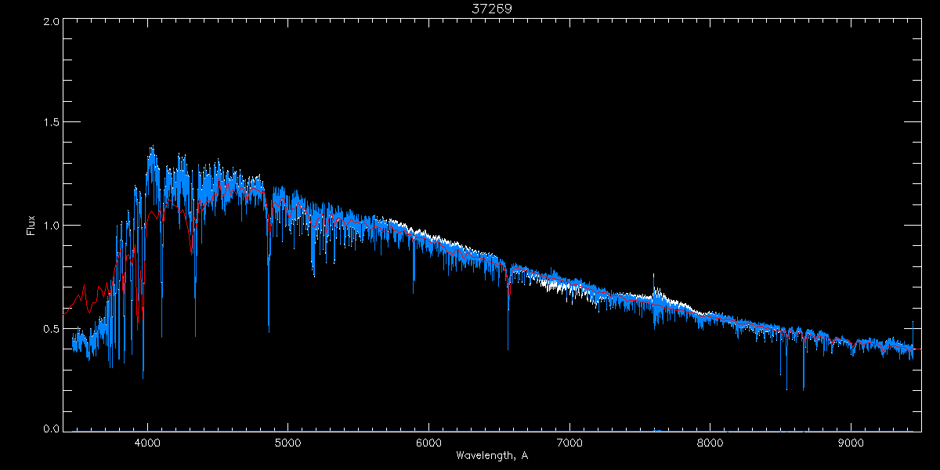
Task: Click the 0.5 flux tick label
Action: pos(49,328)
